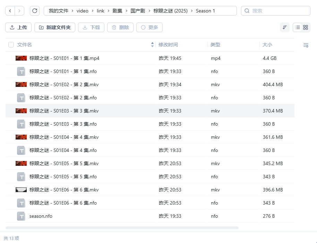Viewport: 317px width, 243px height.
Task: Sort by 修改时间 column header
Action: (x=168, y=45)
